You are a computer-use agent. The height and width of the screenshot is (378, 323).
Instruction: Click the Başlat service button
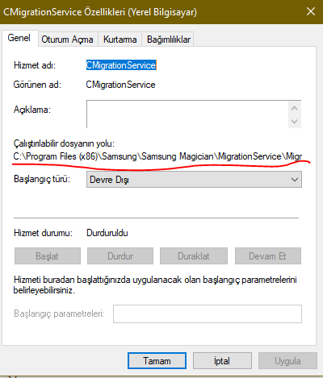click(x=48, y=256)
